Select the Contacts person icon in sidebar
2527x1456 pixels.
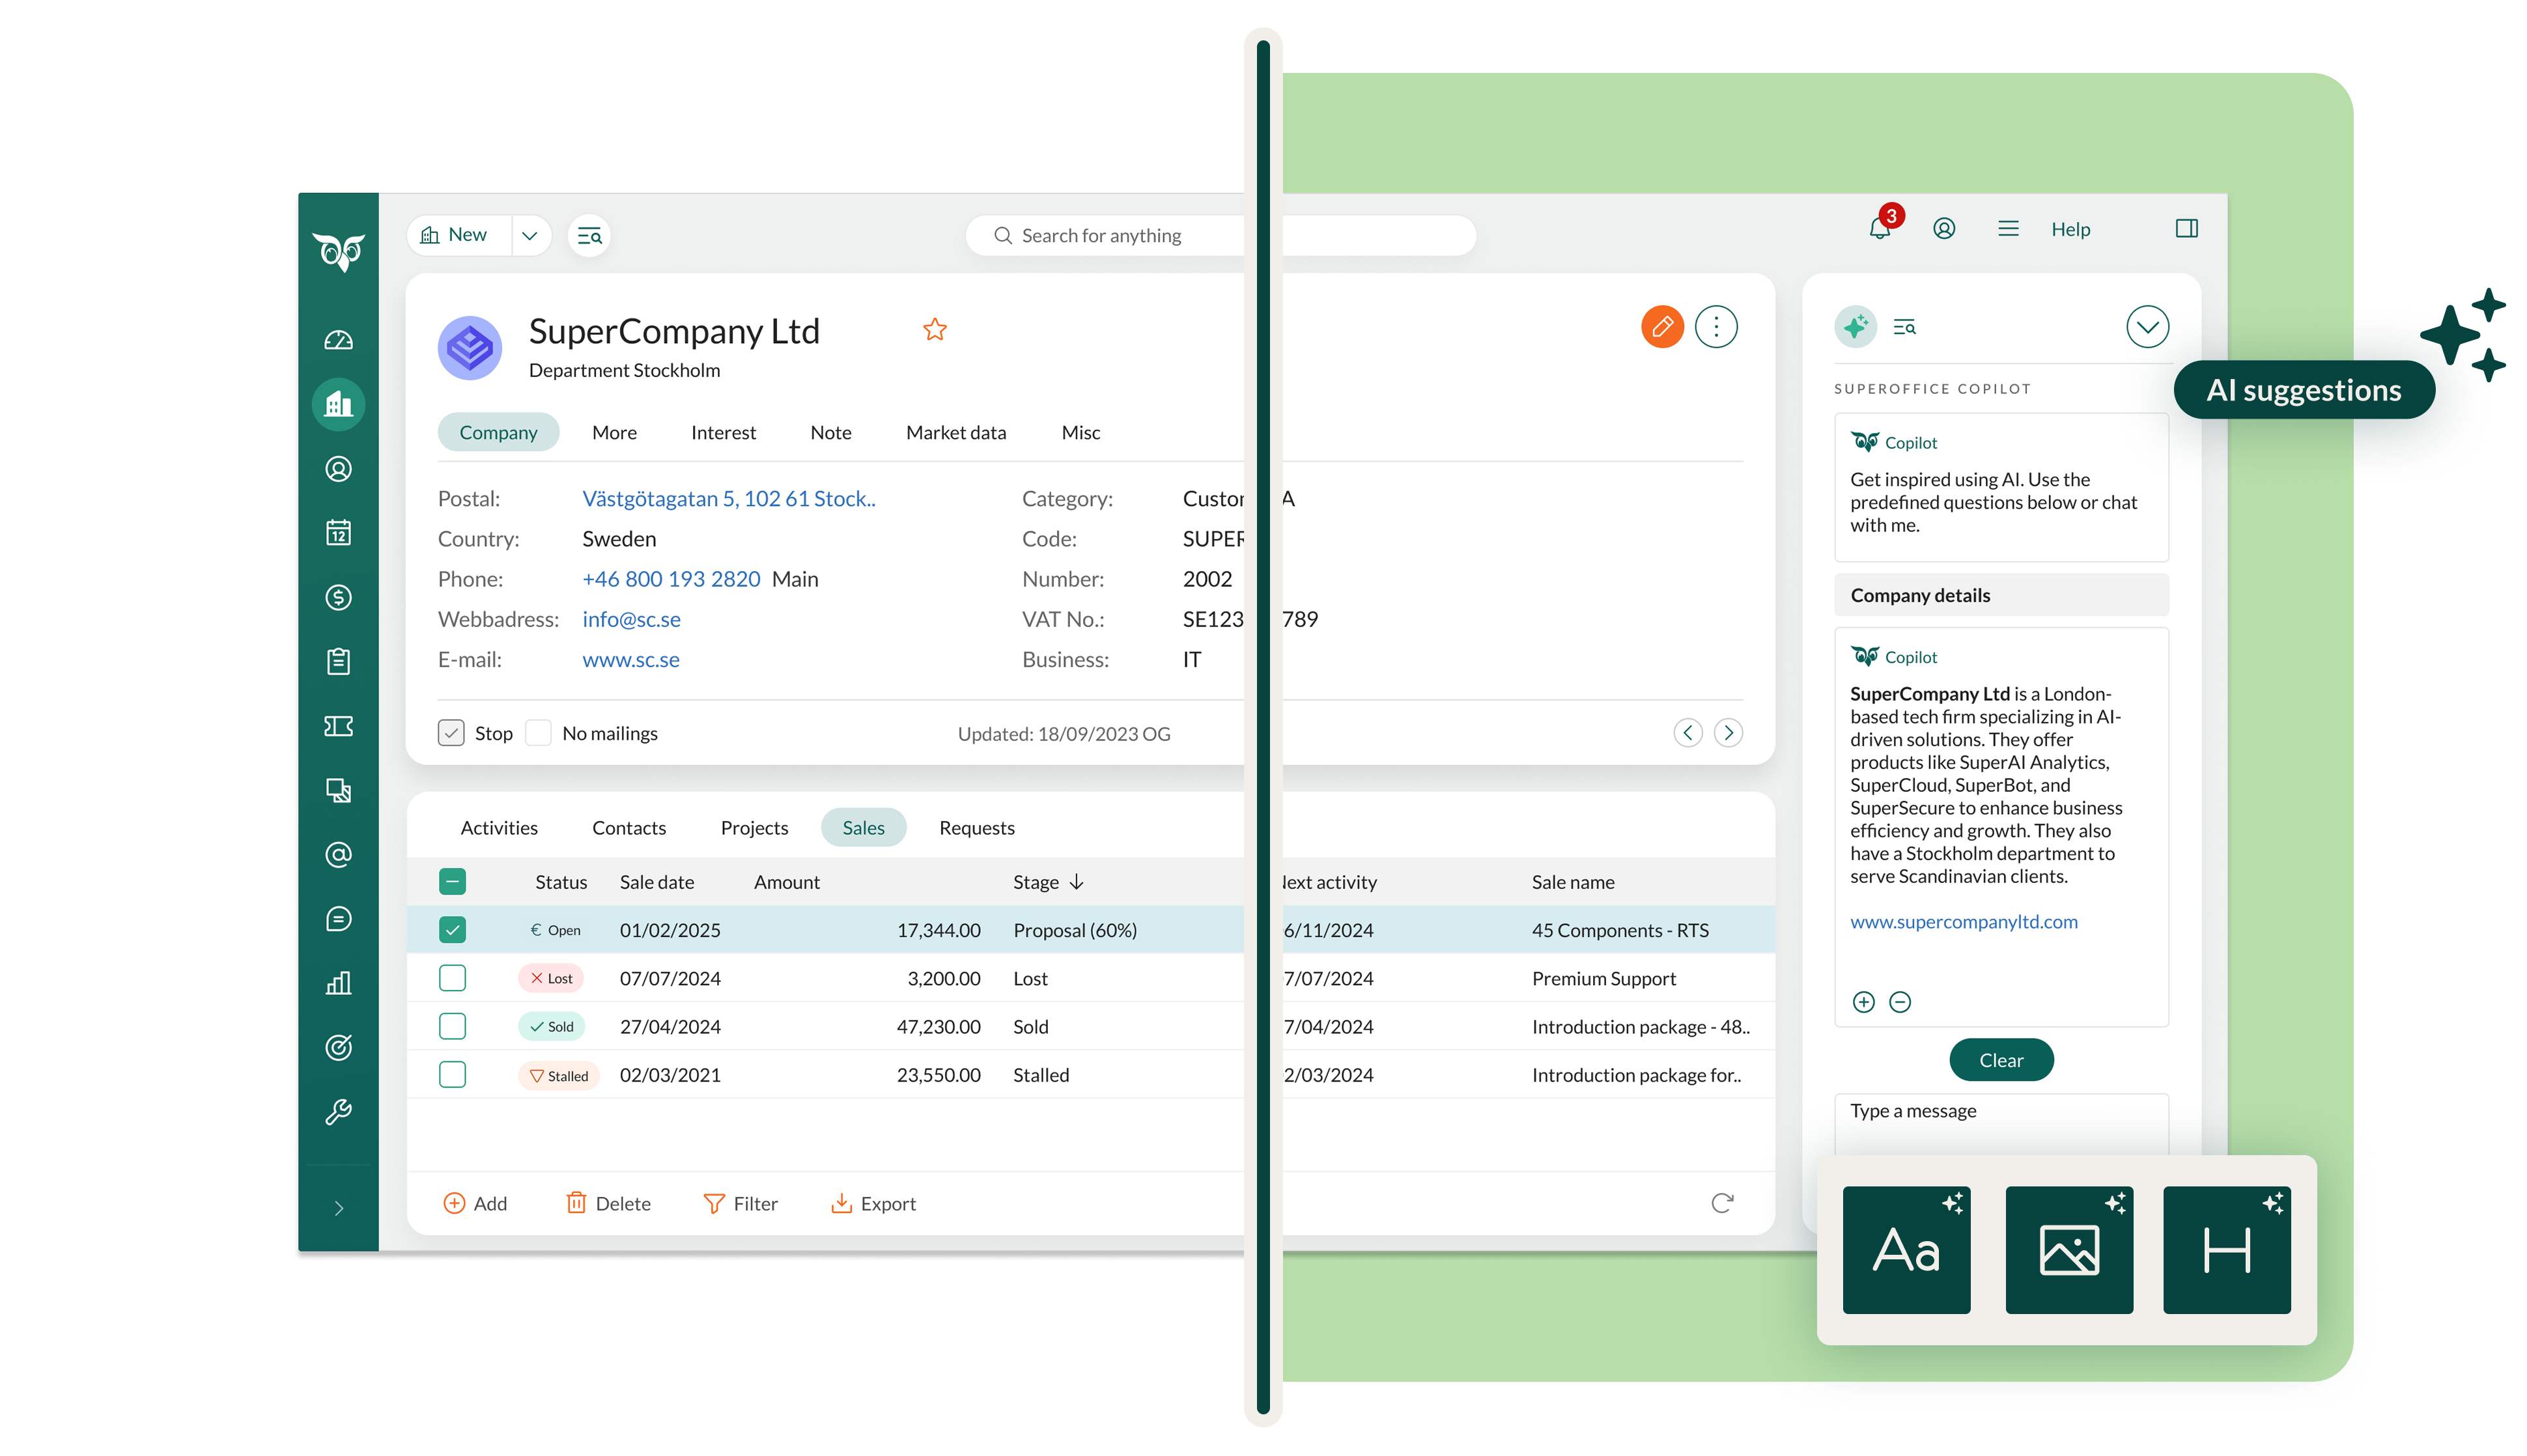pyautogui.click(x=339, y=468)
